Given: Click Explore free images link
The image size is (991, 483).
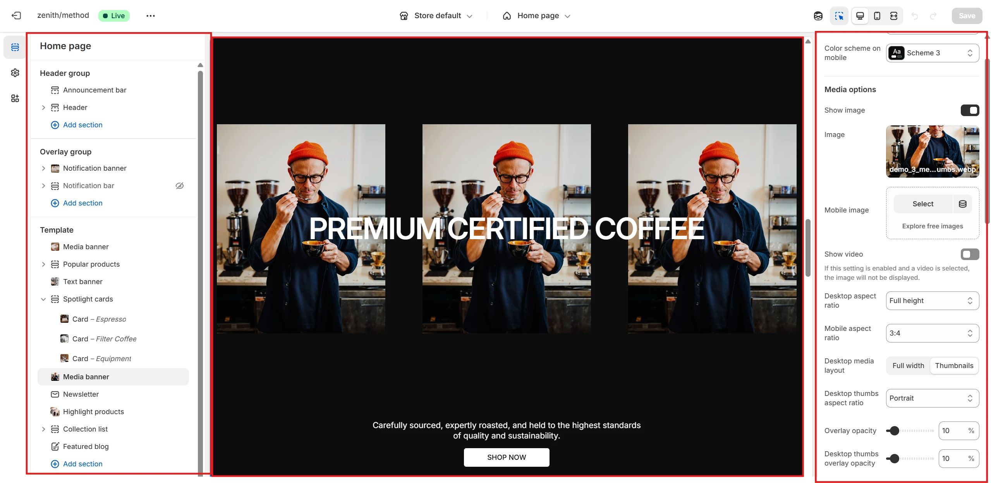Looking at the screenshot, I should [932, 226].
